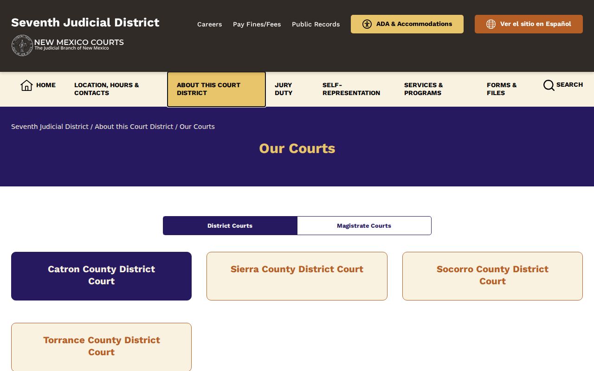Click the HOME navigation label

click(x=46, y=85)
